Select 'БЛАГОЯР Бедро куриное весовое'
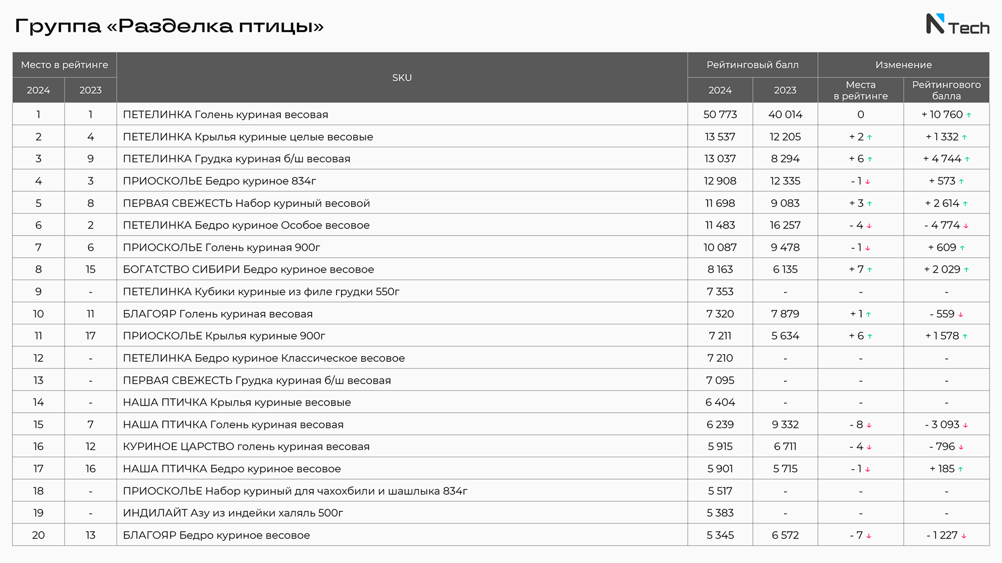 point(216,535)
